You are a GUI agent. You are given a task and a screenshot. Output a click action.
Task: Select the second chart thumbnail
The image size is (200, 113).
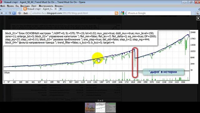coord(100,107)
